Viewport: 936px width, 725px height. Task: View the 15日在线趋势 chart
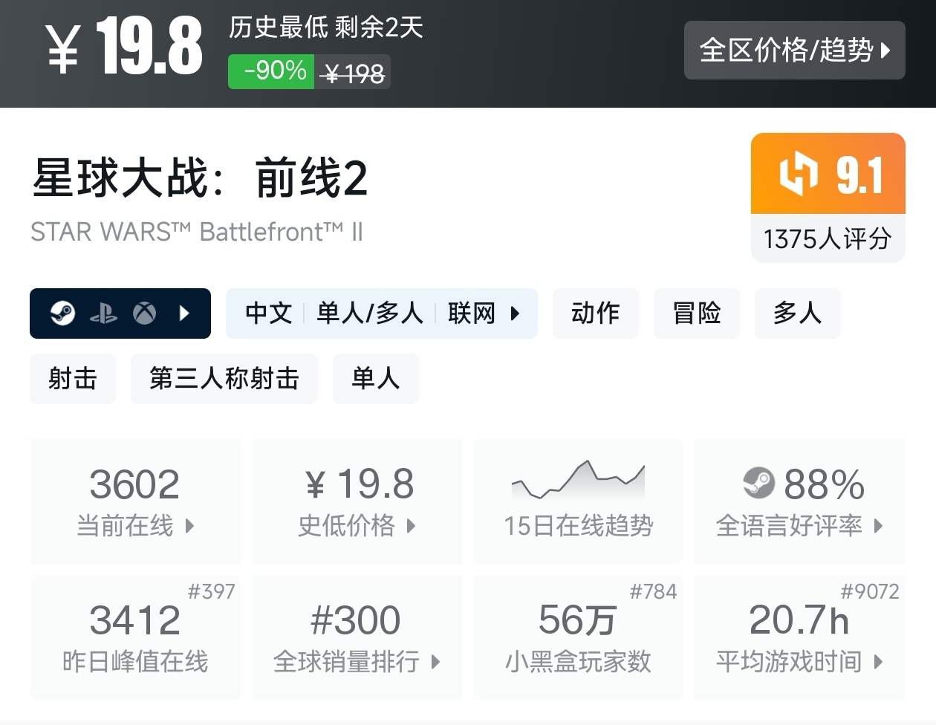pyautogui.click(x=578, y=501)
